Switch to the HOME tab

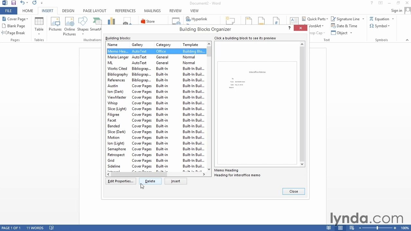click(28, 11)
